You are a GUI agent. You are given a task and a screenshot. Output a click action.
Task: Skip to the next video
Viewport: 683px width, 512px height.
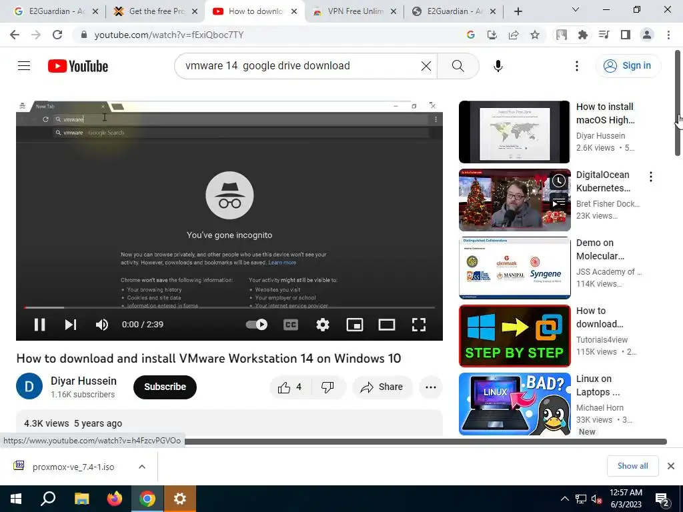[71, 325]
